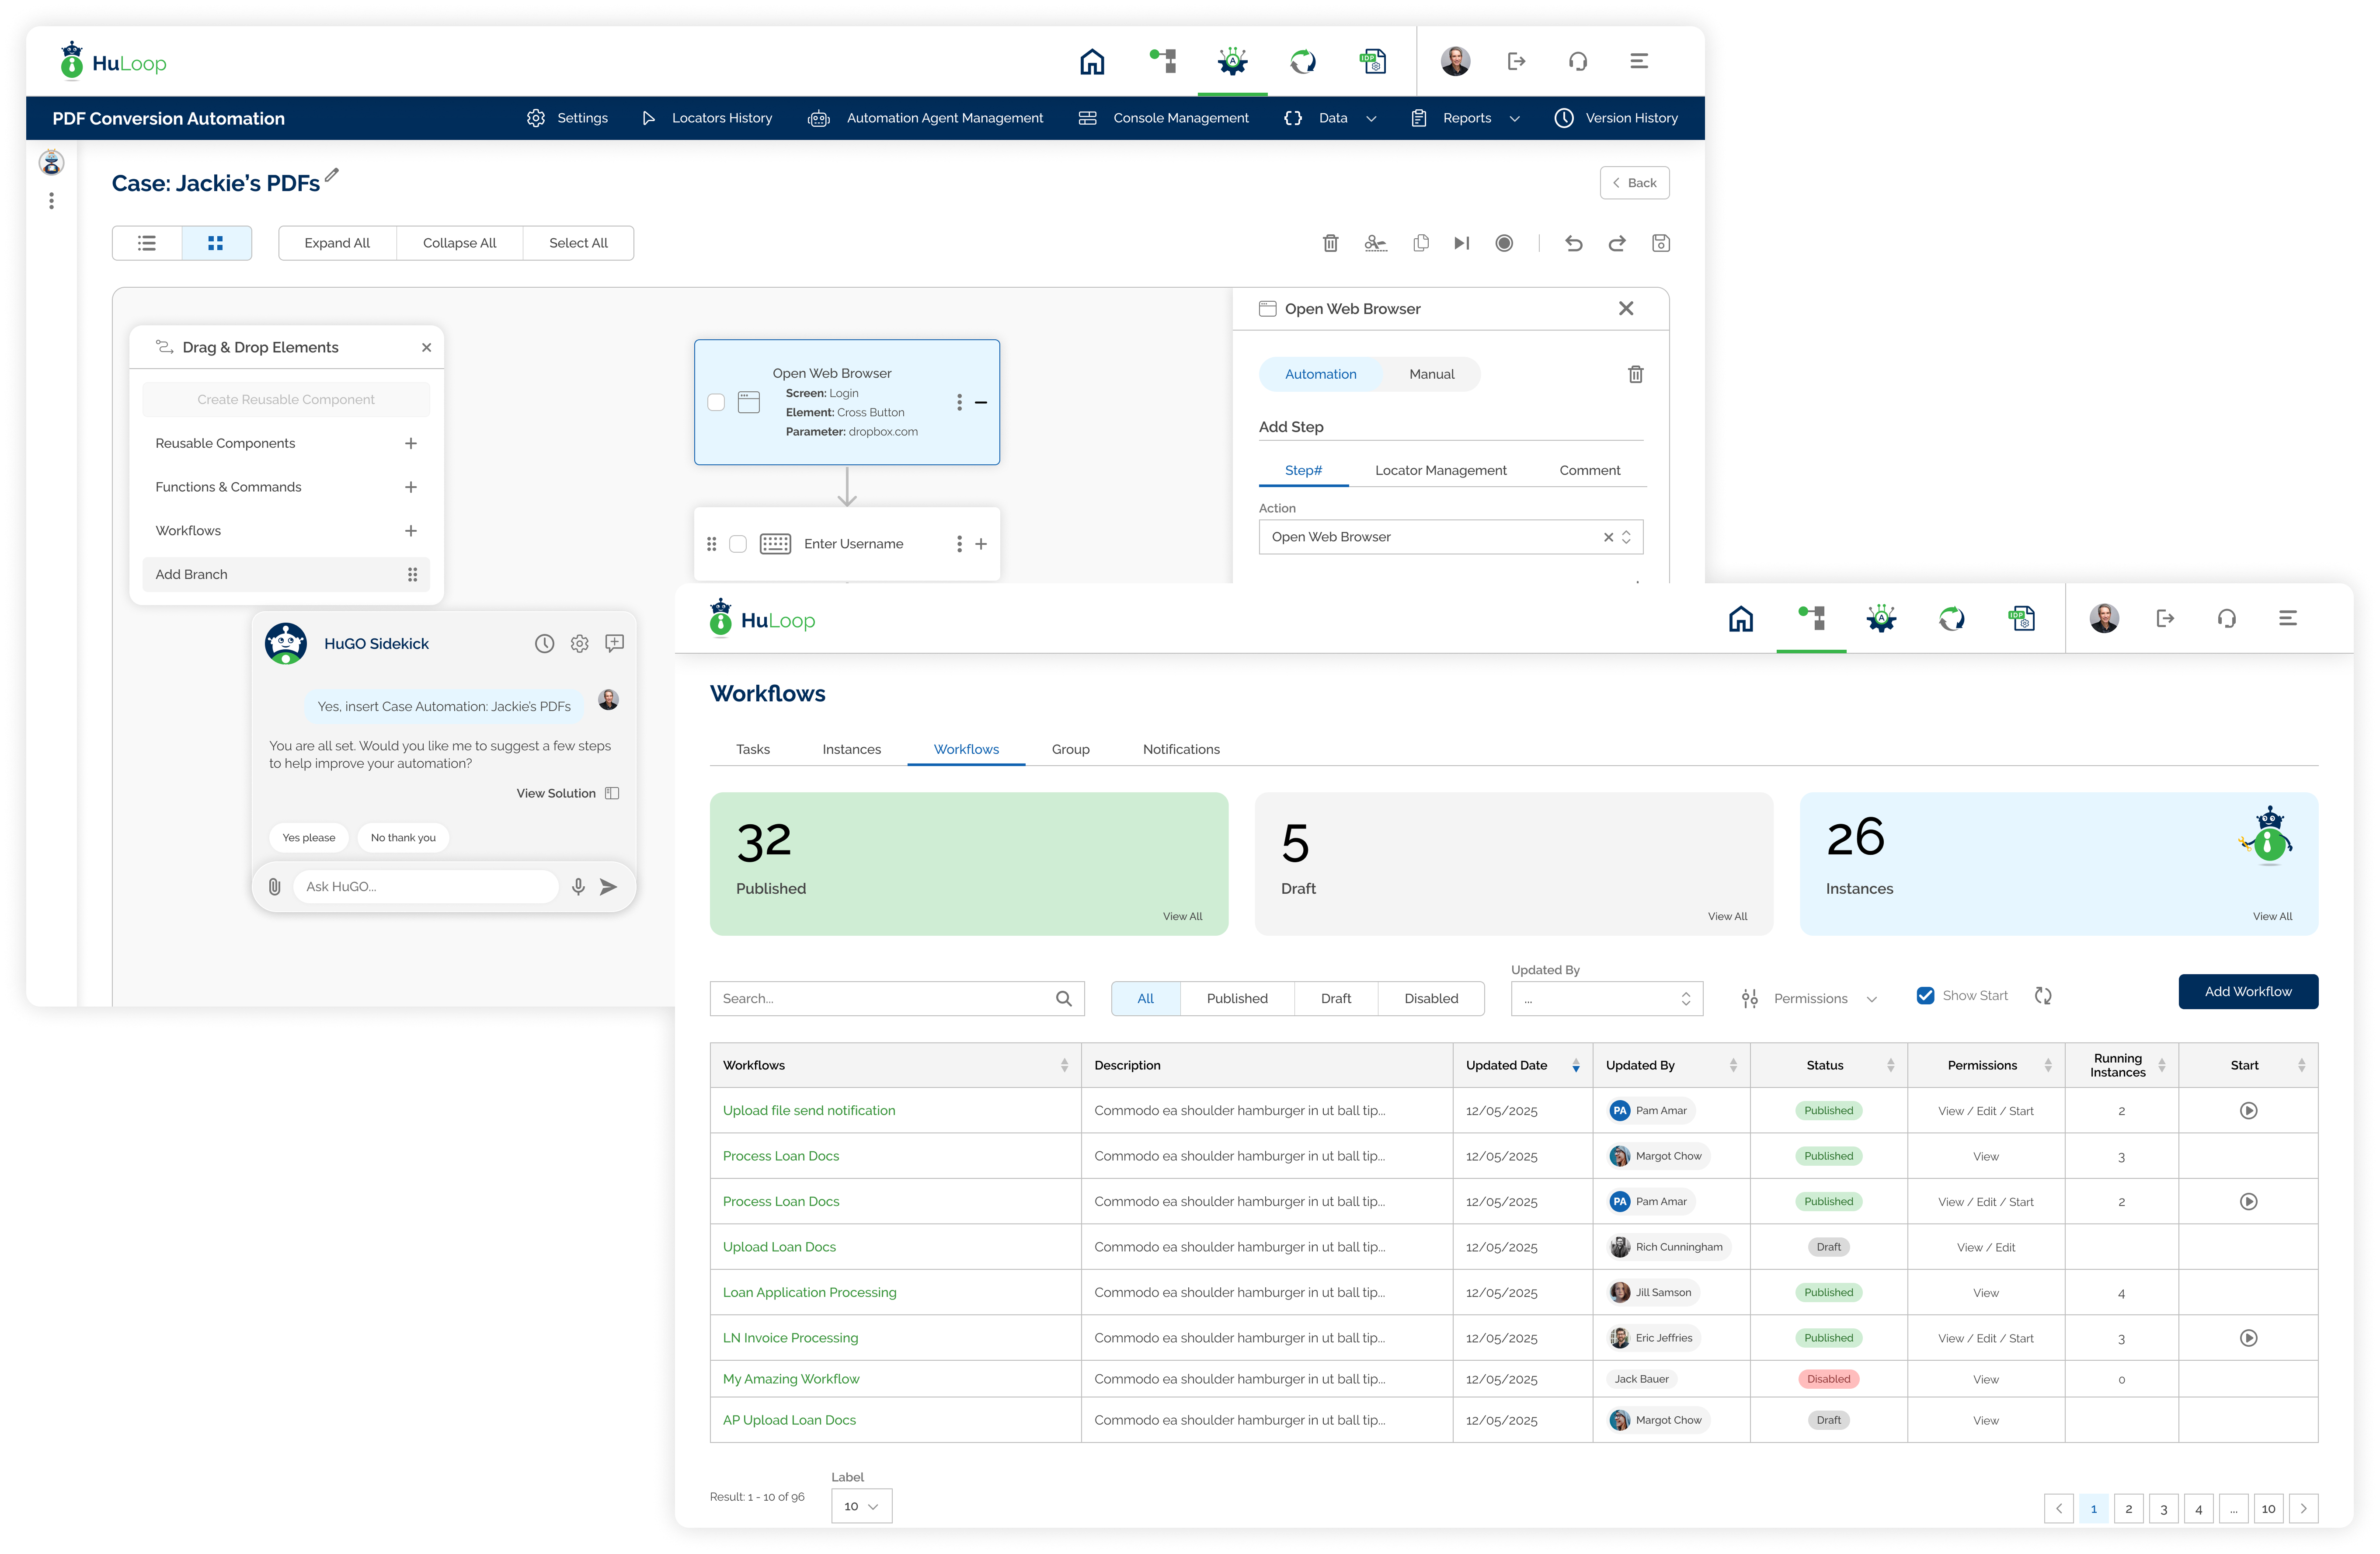
Task: Run from step with play-next icon
Action: [x=1461, y=243]
